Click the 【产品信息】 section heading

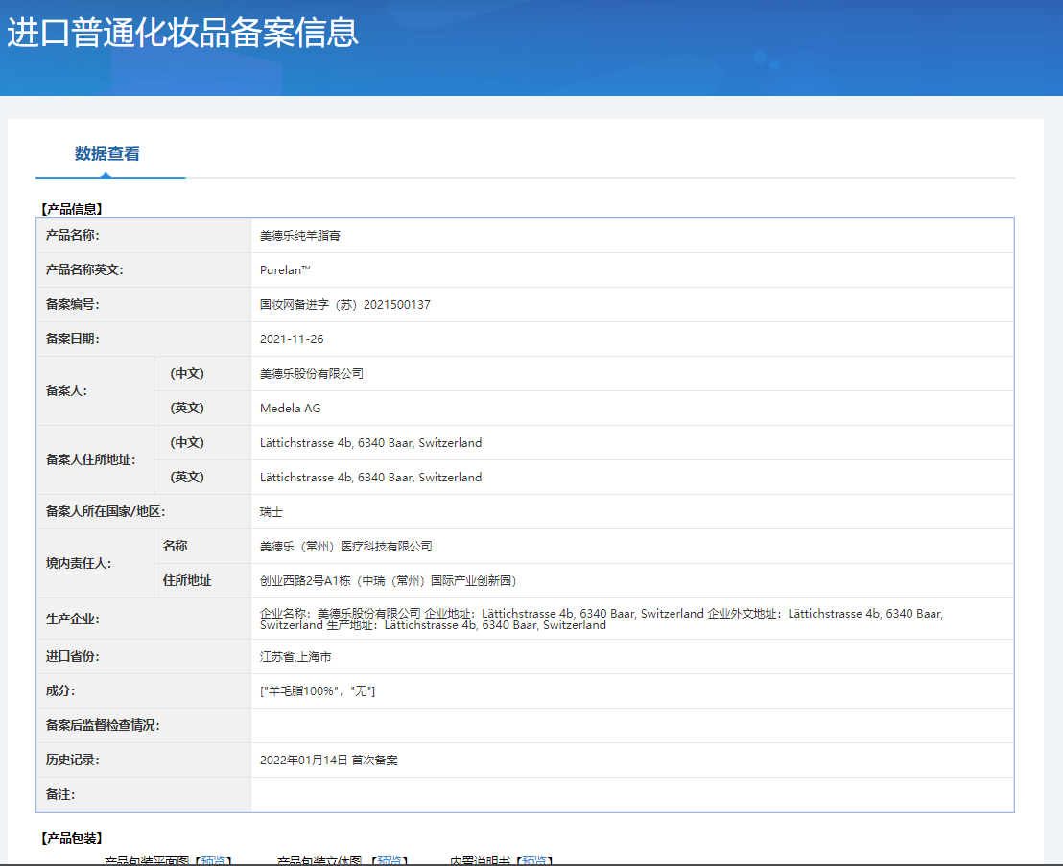click(x=72, y=208)
